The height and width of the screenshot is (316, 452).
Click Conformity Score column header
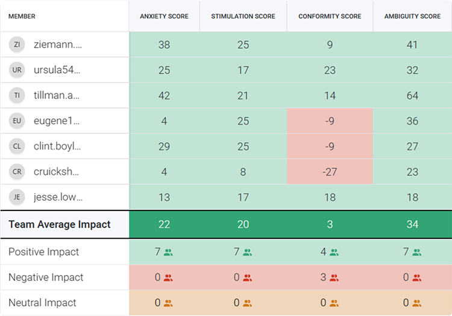330,16
